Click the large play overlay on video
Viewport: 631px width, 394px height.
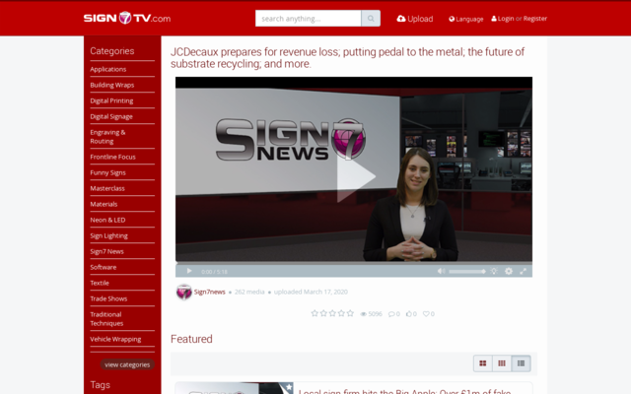click(356, 177)
